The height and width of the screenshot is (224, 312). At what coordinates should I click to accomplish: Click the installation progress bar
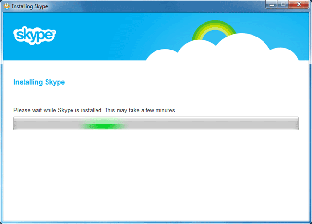(x=156, y=124)
